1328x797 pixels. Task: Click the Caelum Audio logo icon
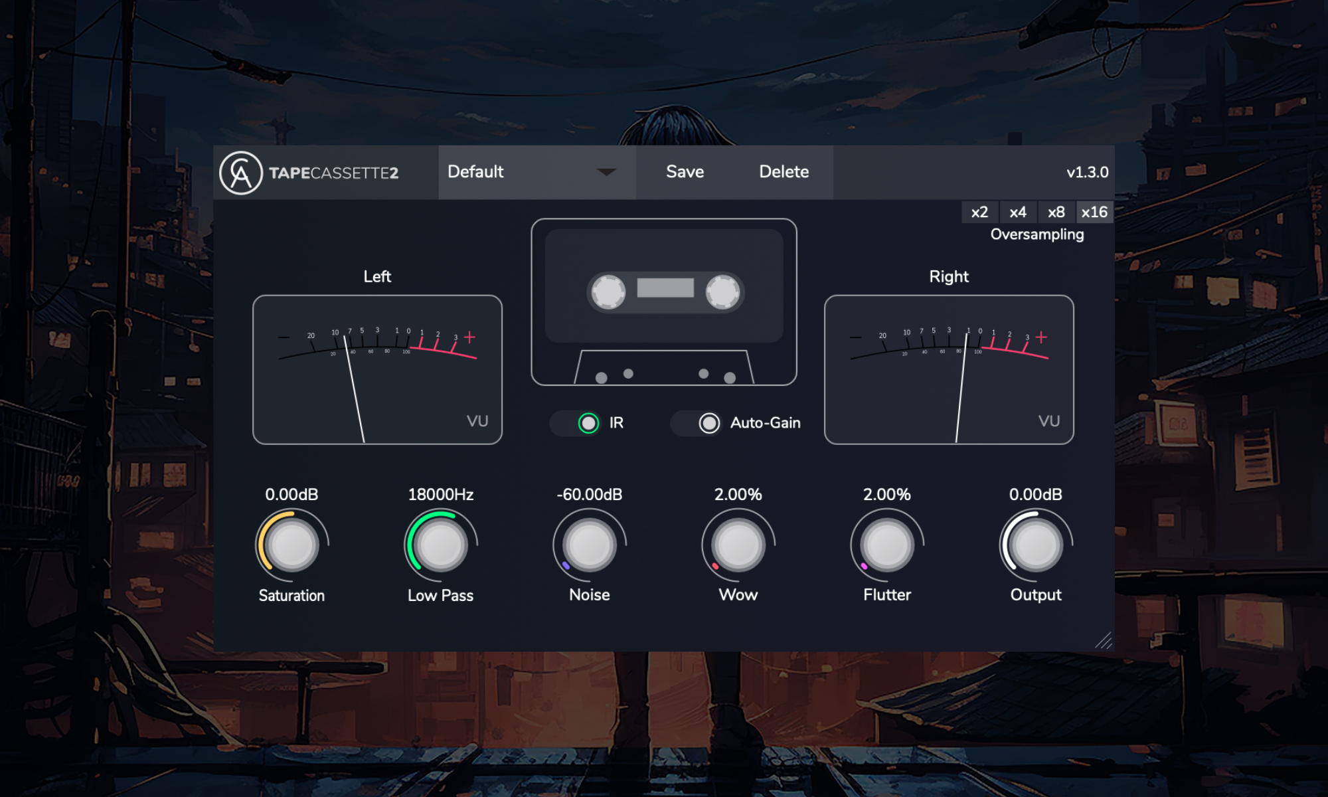tap(241, 173)
